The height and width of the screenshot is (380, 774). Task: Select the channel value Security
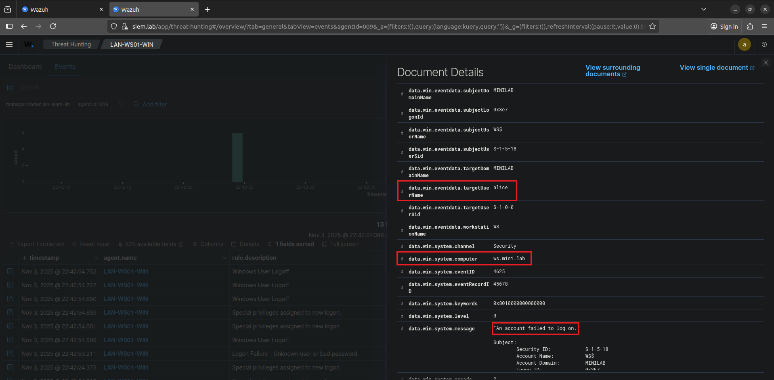[505, 246]
